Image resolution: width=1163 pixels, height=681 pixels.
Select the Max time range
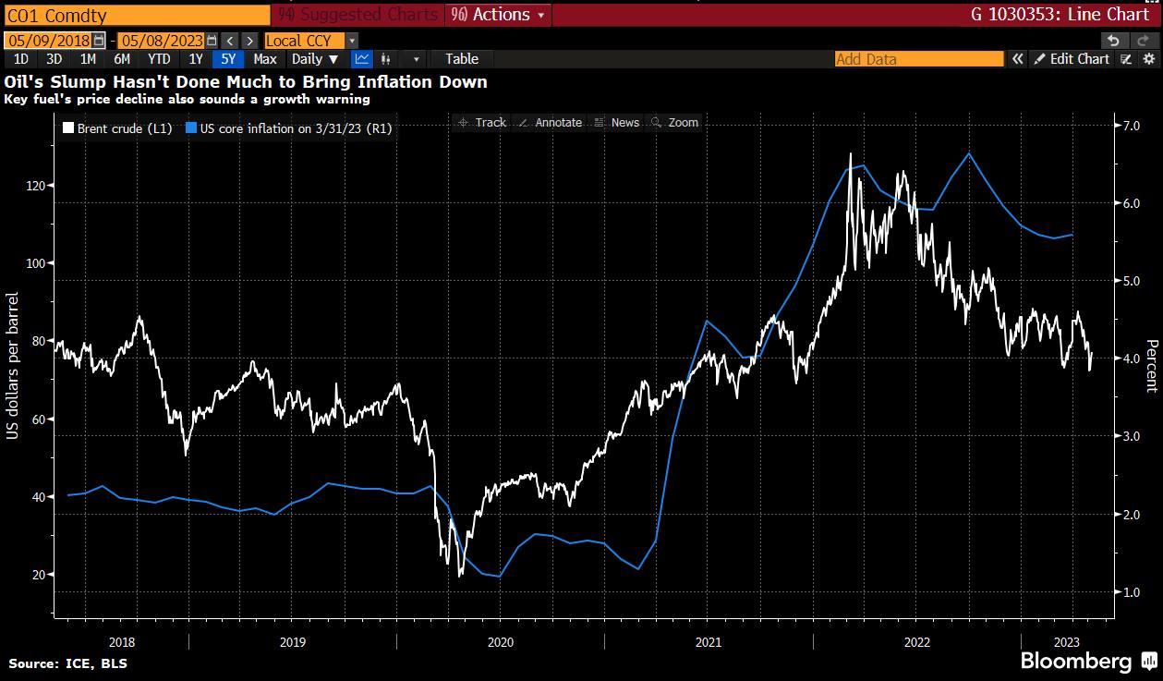point(265,59)
